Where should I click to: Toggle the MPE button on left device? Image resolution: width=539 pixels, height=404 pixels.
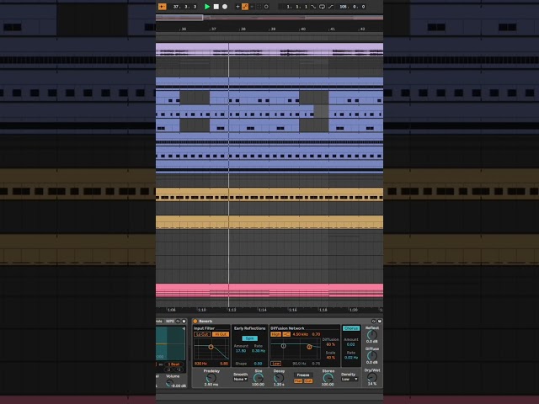(x=170, y=322)
